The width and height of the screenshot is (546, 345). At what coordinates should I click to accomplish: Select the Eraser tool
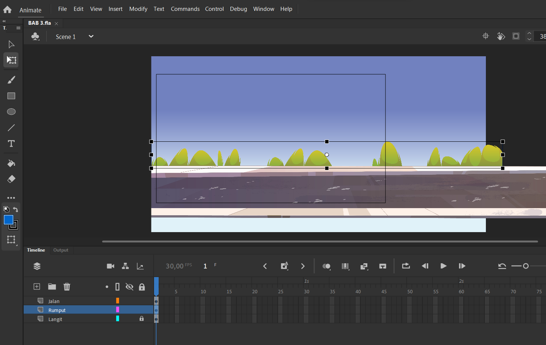pos(11,179)
